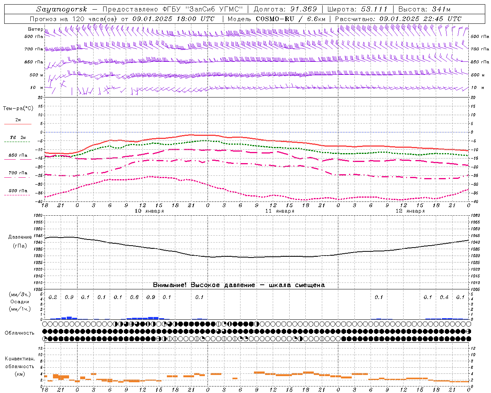Click the Широта: 53.111 latitude value
This screenshot has height=393, width=491.
[357, 9]
